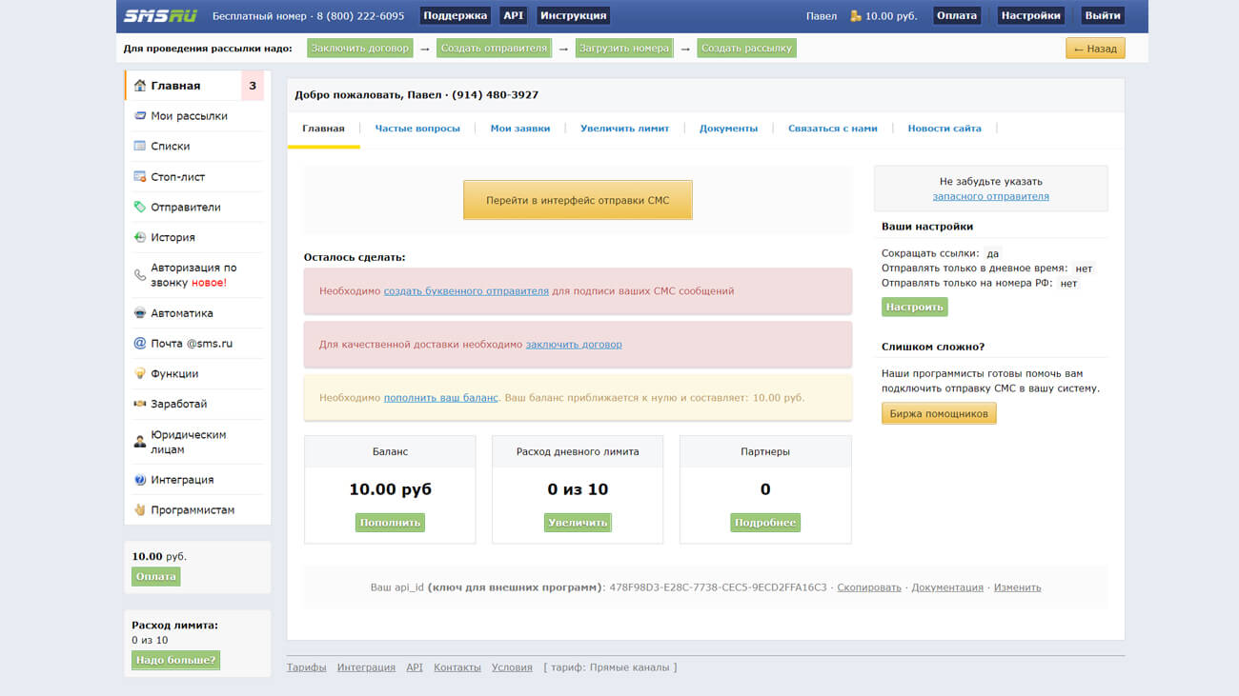
Task: Open the Биржа помощников button
Action: [938, 414]
